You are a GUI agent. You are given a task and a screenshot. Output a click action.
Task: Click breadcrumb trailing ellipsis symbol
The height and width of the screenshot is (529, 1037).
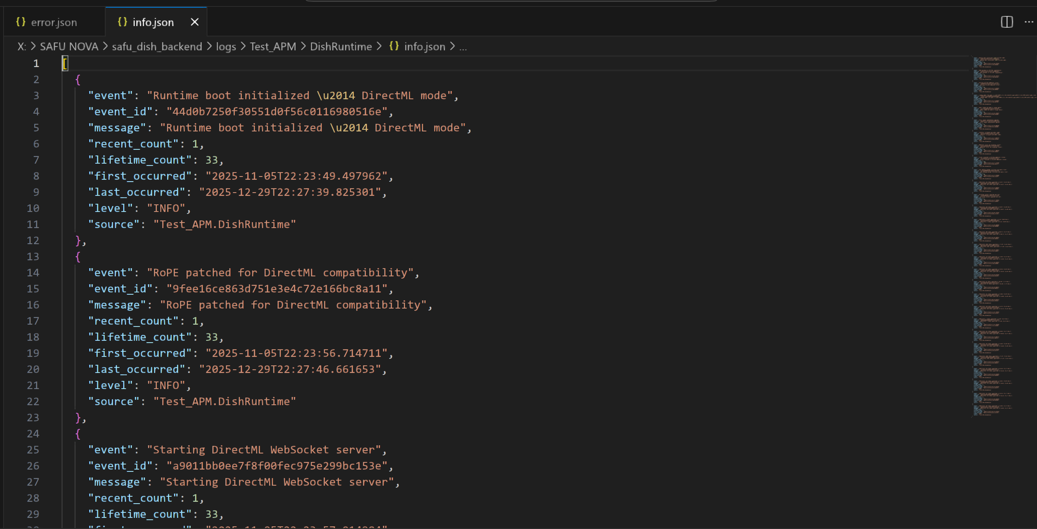[463, 46]
